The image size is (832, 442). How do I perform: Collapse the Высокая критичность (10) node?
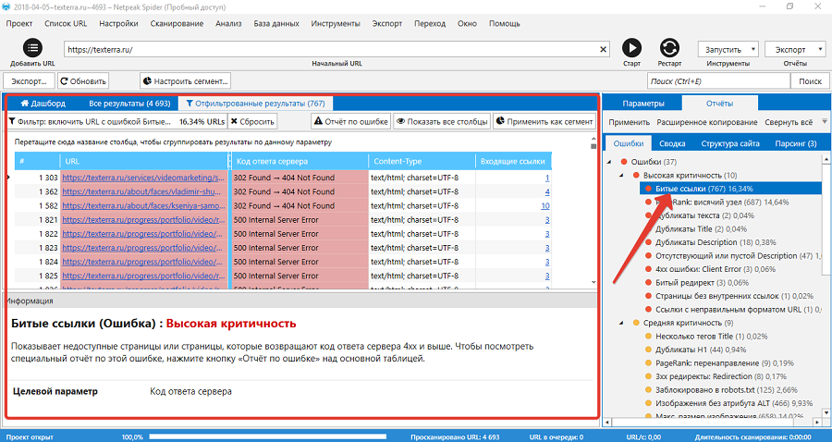coord(621,175)
